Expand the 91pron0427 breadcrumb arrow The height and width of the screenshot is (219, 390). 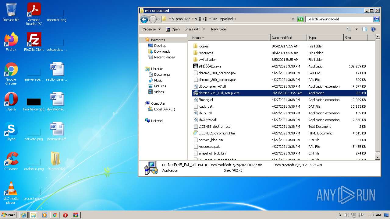click(193, 19)
